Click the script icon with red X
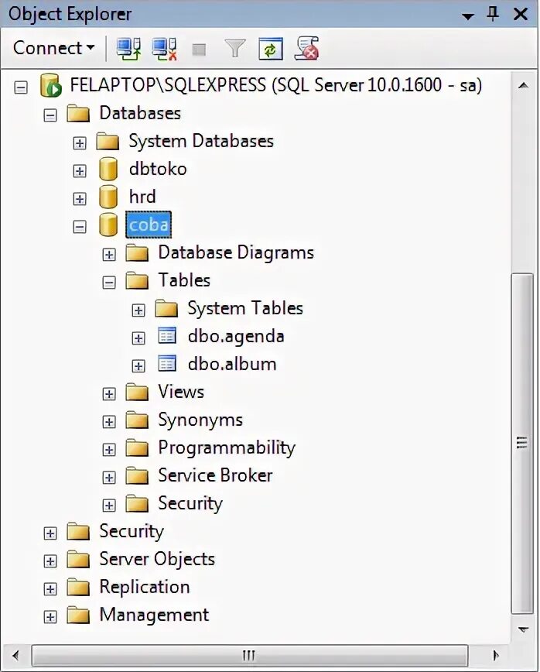Viewport: 540px width, 672px height. pyautogui.click(x=306, y=48)
